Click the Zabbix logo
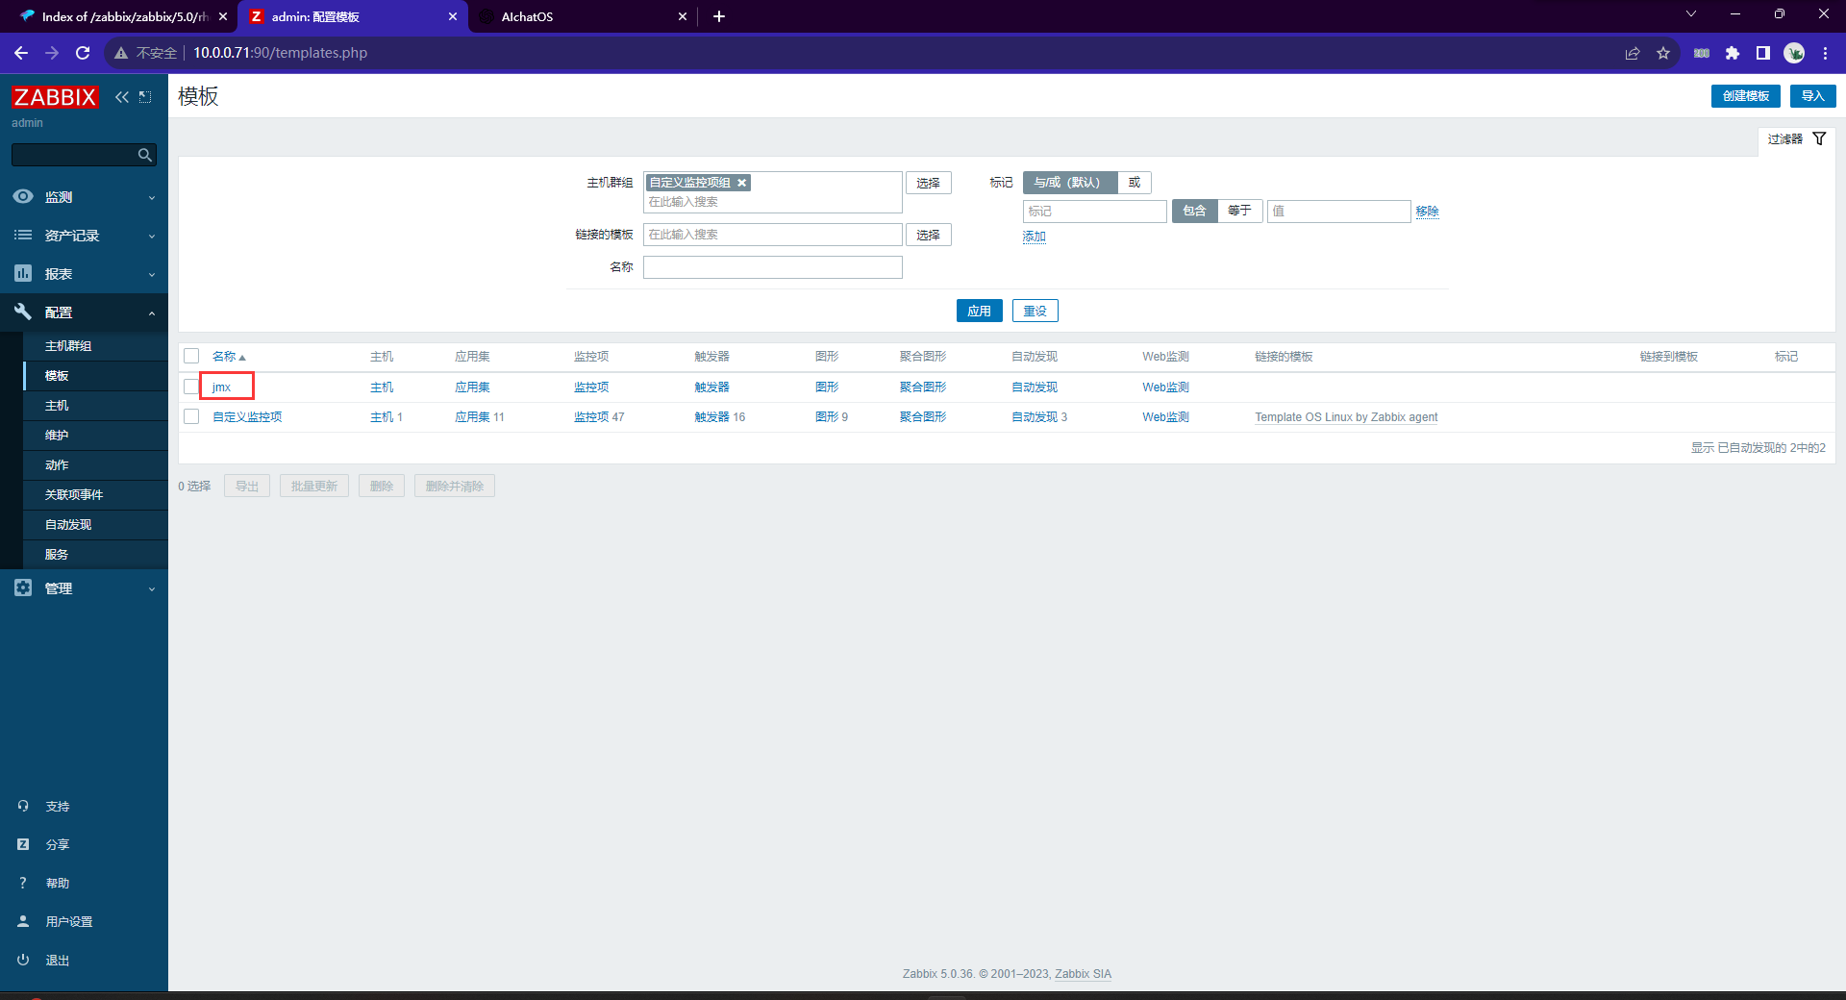Screen dimensions: 1846x1000 click(x=55, y=97)
